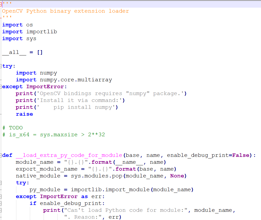Viewport: 261px width, 220px height.
Task: Click 'os' in the import os line
Action: click(x=30, y=25)
